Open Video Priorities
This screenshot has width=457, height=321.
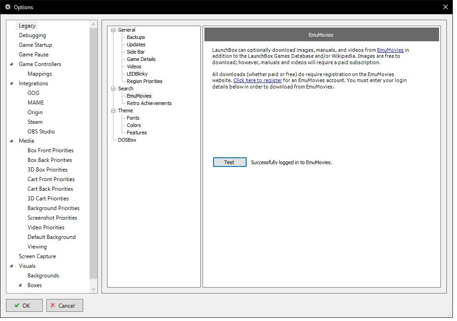[46, 227]
